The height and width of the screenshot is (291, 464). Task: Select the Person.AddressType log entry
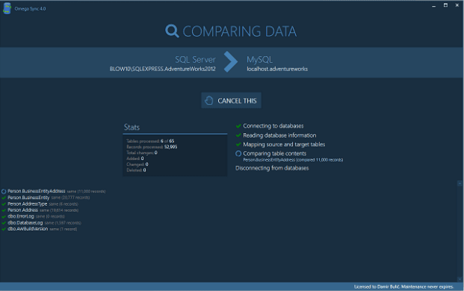pyautogui.click(x=40, y=204)
